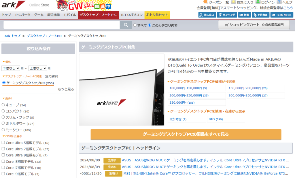Click もっと見る to show more categories
This screenshot has width=295, height=178.
click(66, 89)
